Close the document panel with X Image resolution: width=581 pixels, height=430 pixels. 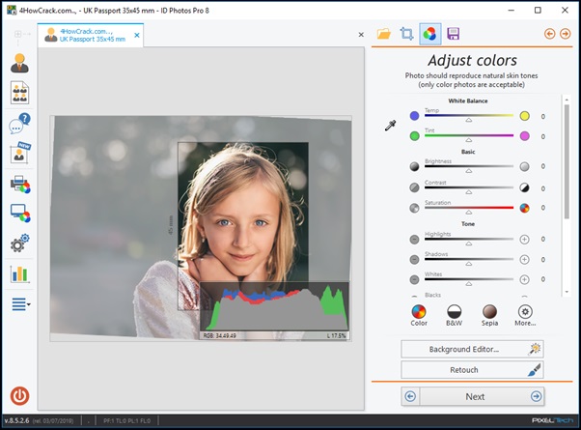tap(361, 35)
